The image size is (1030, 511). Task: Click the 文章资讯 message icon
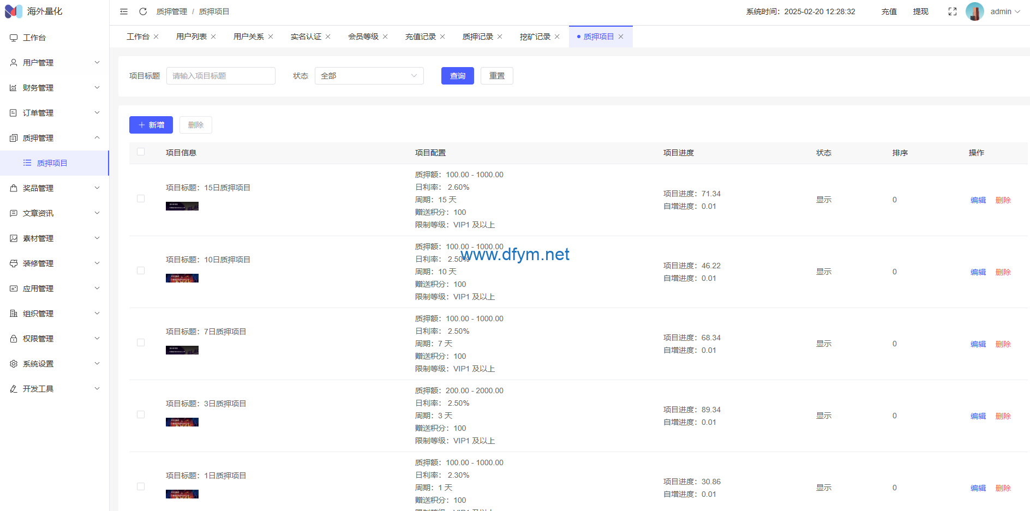pyautogui.click(x=14, y=213)
